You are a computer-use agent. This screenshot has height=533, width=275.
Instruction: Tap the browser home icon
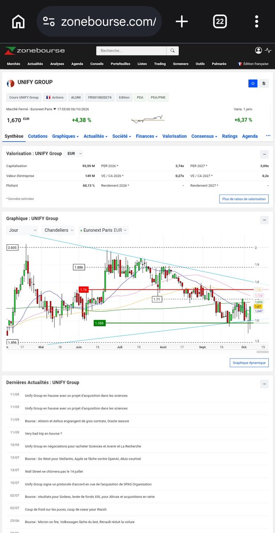pos(18,21)
